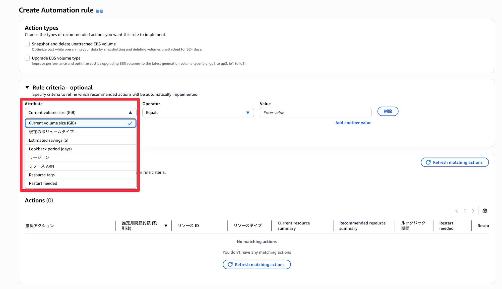
Task: Open table preferences gear icon
Action: (x=485, y=211)
